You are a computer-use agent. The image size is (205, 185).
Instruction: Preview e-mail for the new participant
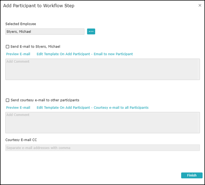(x=18, y=54)
